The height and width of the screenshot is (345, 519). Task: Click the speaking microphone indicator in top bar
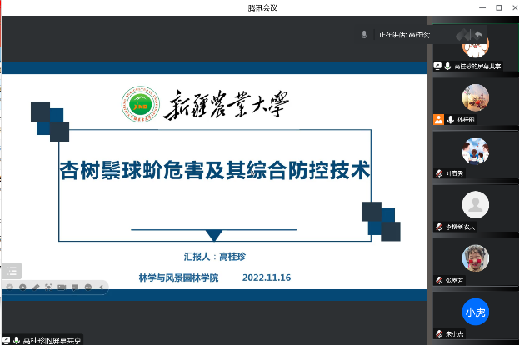[364, 34]
